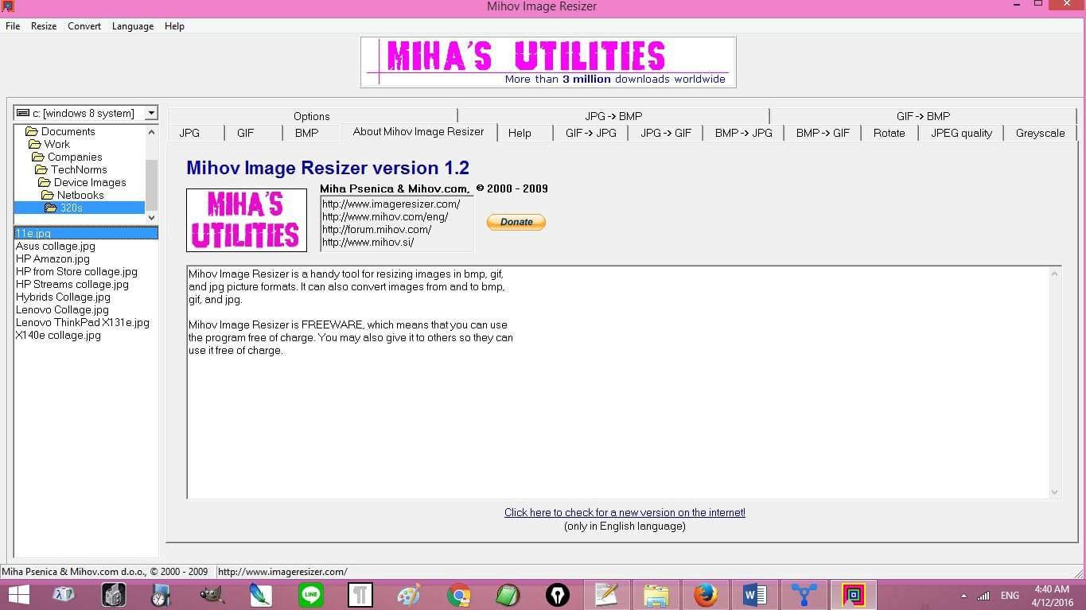Open GIMP from the taskbar
Image resolution: width=1086 pixels, height=610 pixels.
212,594
